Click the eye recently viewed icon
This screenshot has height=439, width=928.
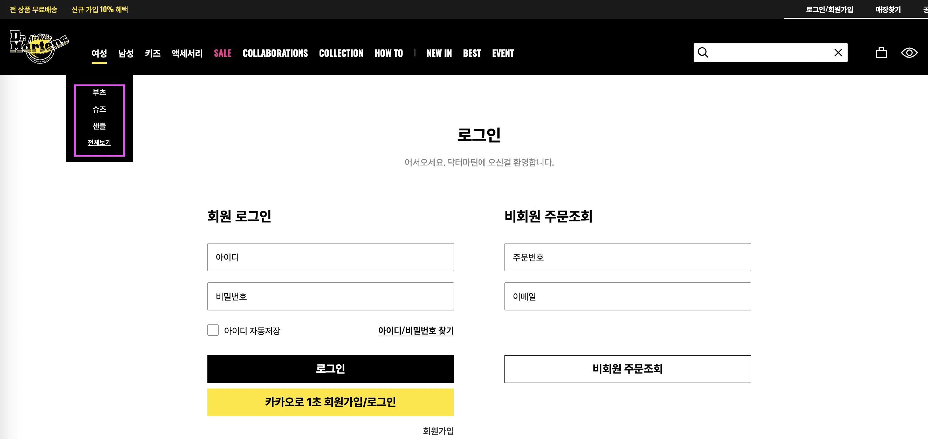pos(909,53)
